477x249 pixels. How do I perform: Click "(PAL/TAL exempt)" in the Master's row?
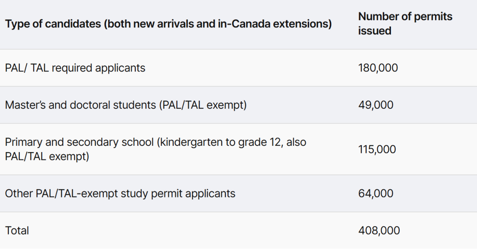pyautogui.click(x=202, y=105)
